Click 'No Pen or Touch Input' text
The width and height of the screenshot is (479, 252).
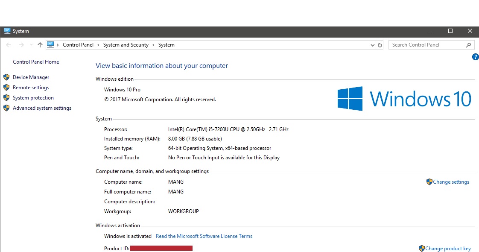coord(224,158)
